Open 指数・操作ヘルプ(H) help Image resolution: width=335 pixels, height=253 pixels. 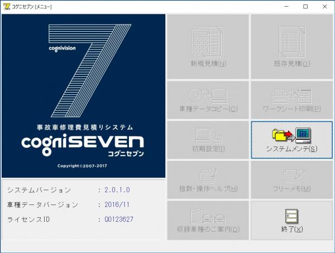(208, 180)
